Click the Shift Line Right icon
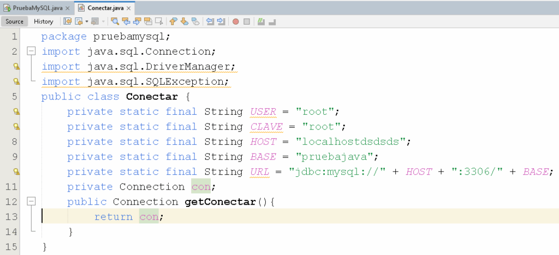The height and width of the screenshot is (255, 559). coord(221,21)
